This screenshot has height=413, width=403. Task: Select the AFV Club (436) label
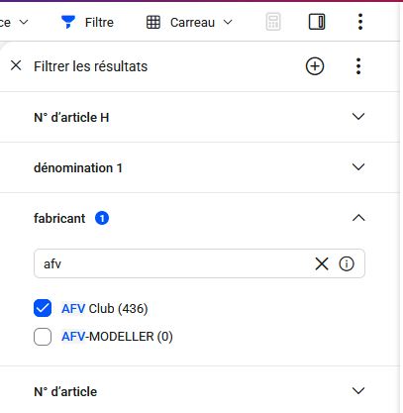(105, 309)
